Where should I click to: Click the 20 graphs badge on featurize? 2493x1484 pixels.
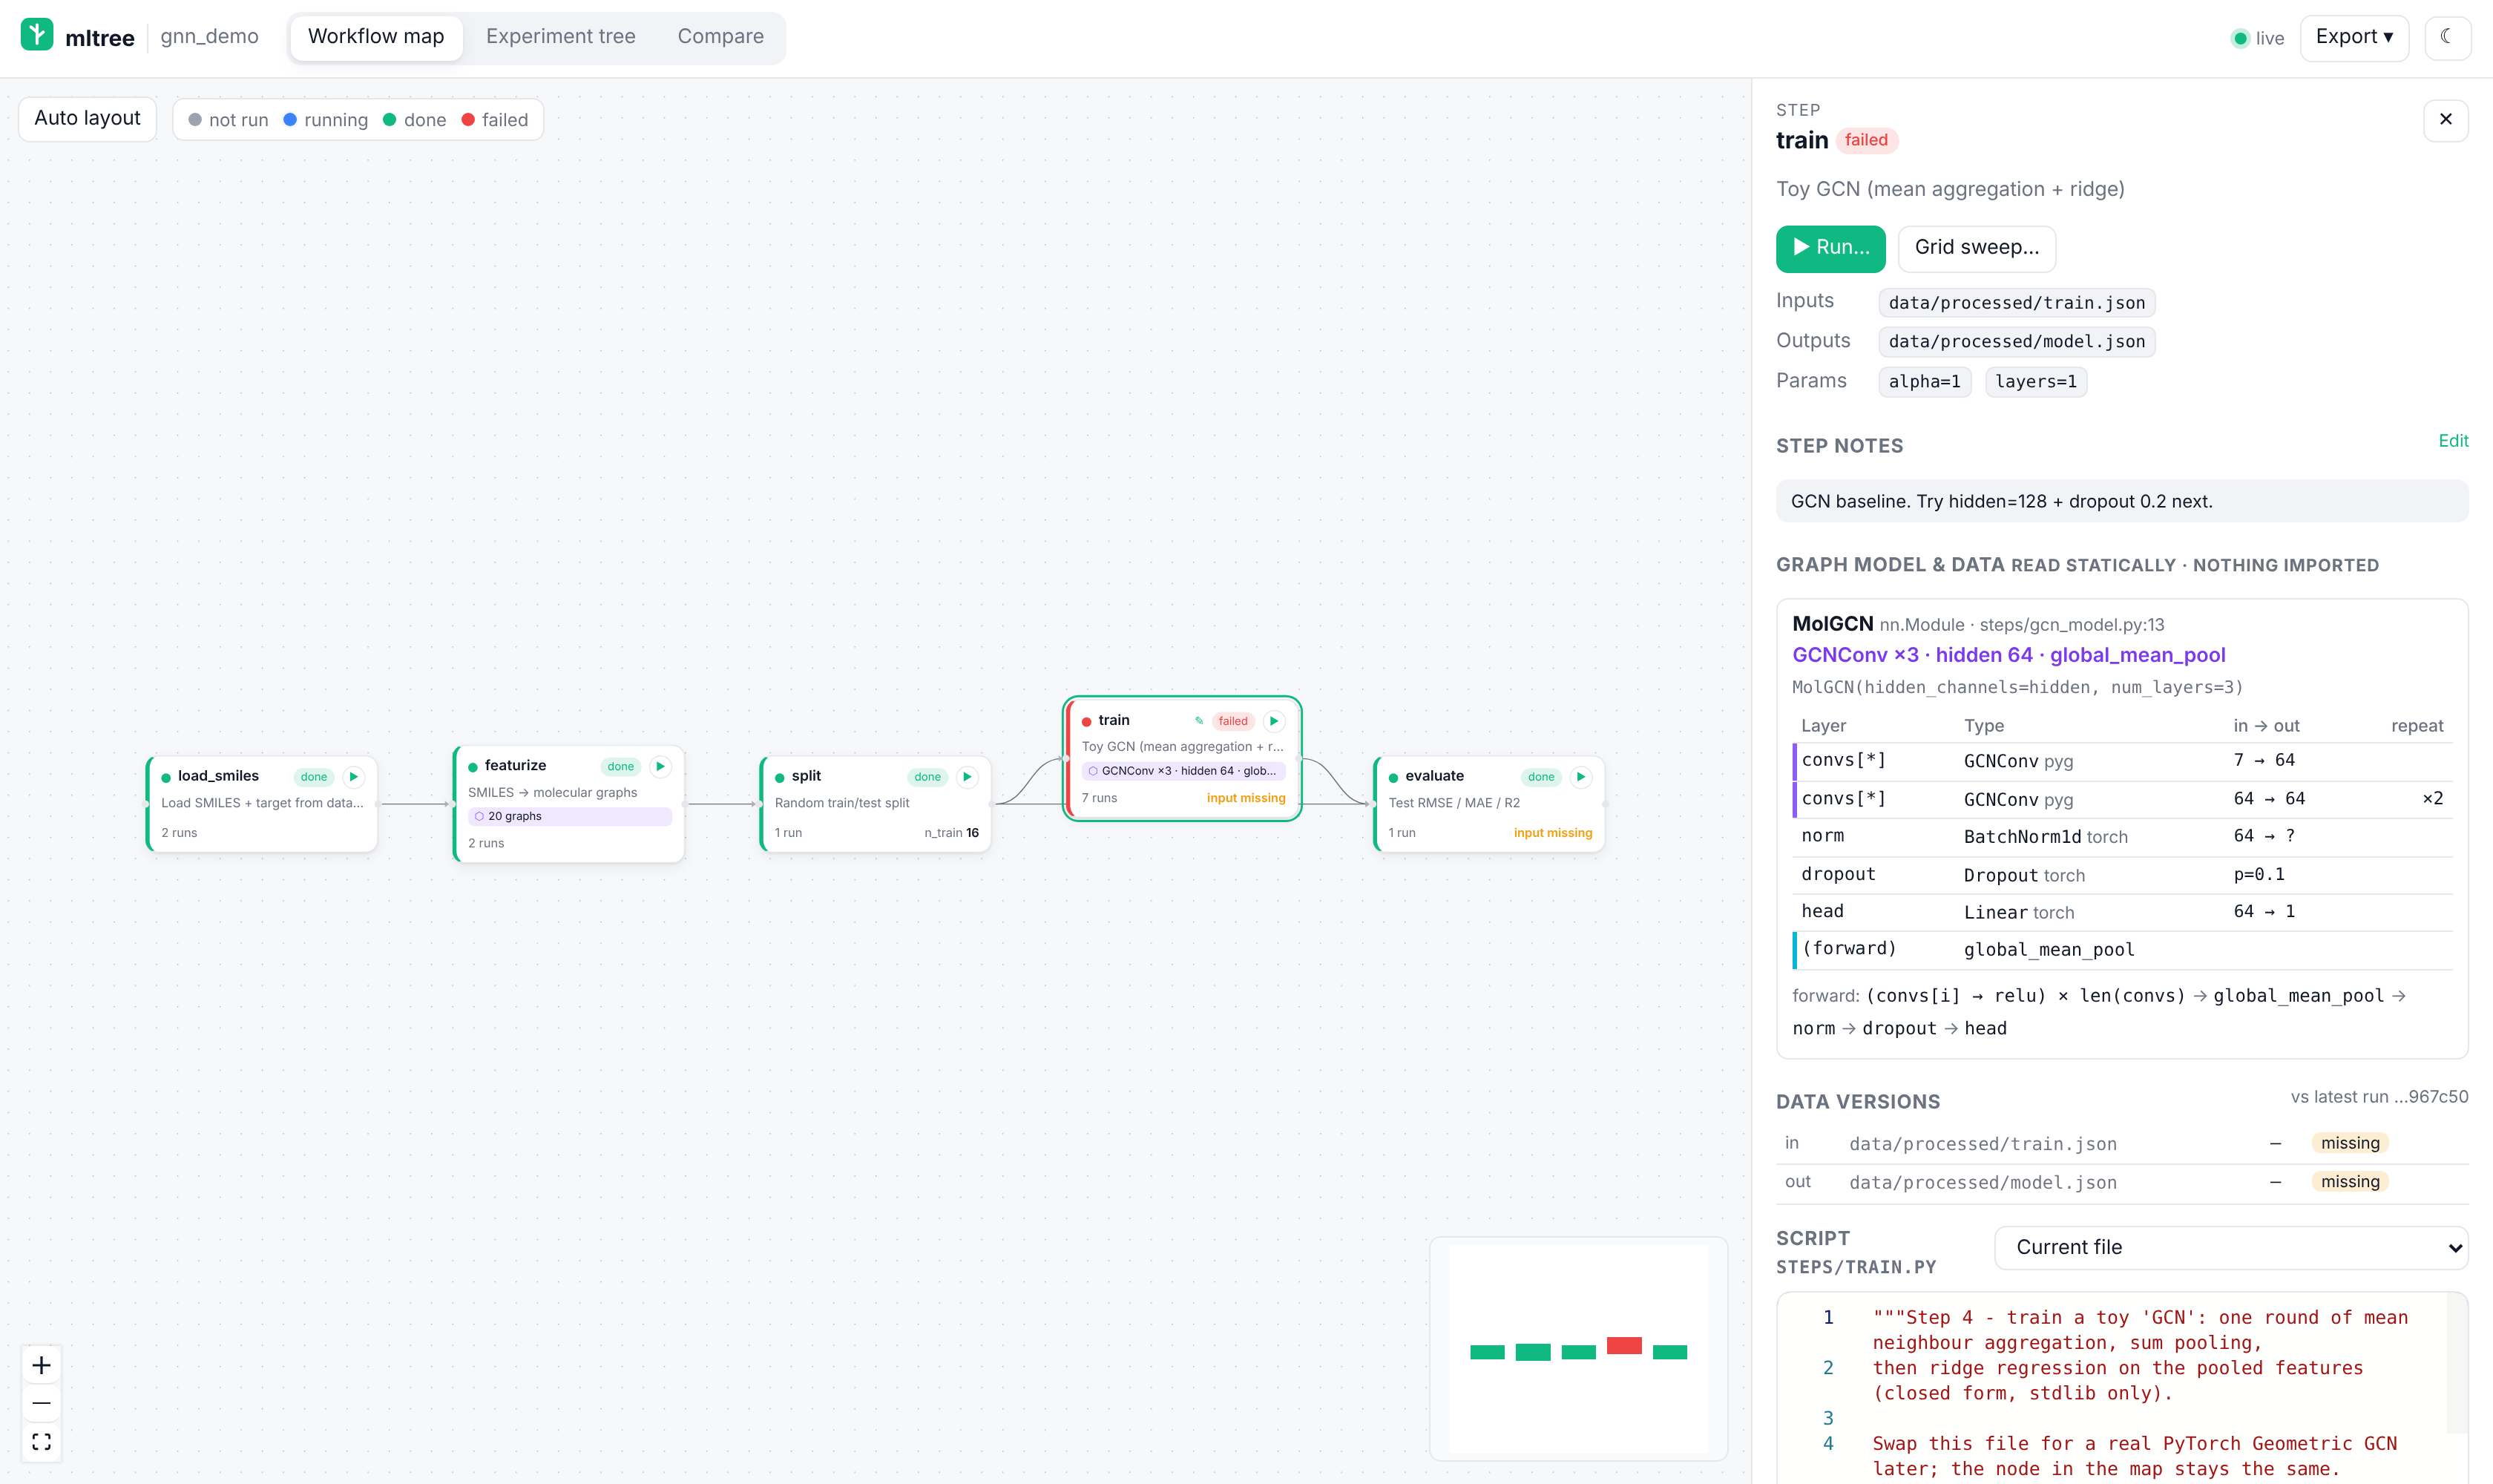click(x=570, y=817)
